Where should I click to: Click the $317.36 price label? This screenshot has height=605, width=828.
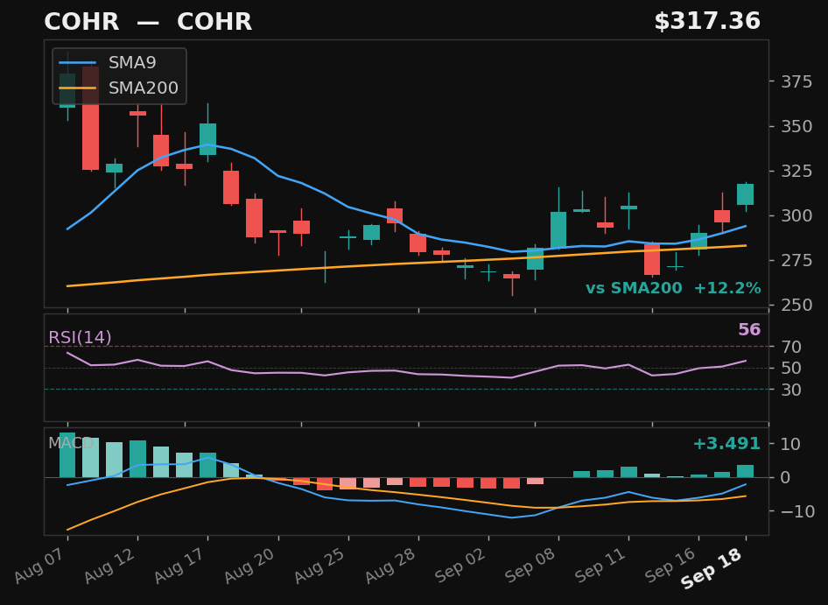(707, 22)
